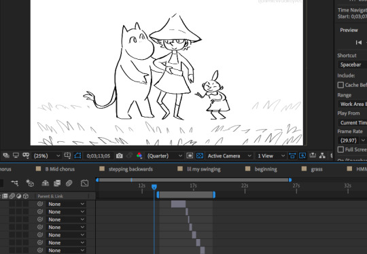Click the 17s mark on time ruler

[x=193, y=185]
